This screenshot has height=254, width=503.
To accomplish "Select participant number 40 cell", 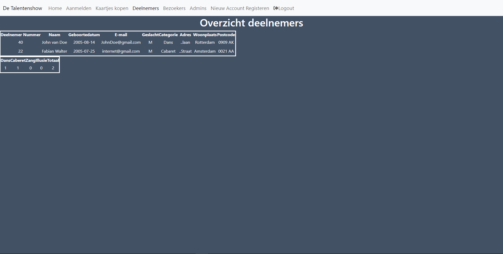I will [x=21, y=42].
